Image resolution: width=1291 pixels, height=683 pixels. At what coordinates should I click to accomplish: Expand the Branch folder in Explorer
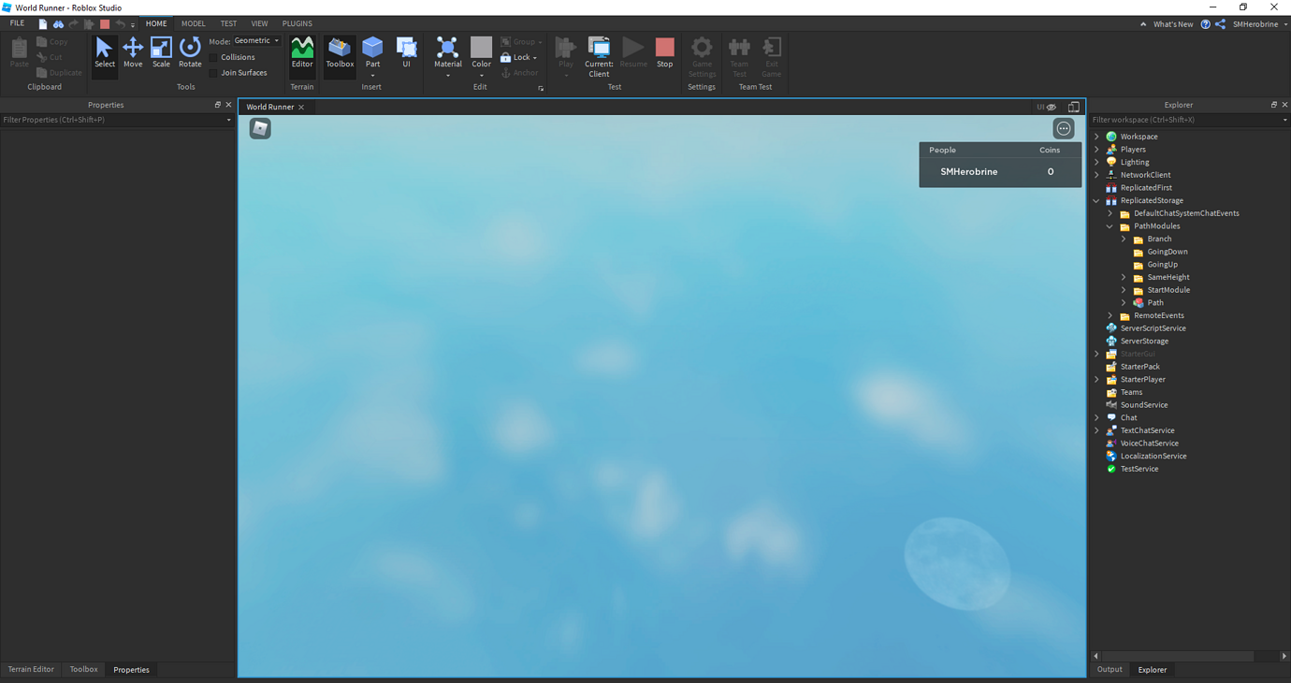[x=1124, y=239]
